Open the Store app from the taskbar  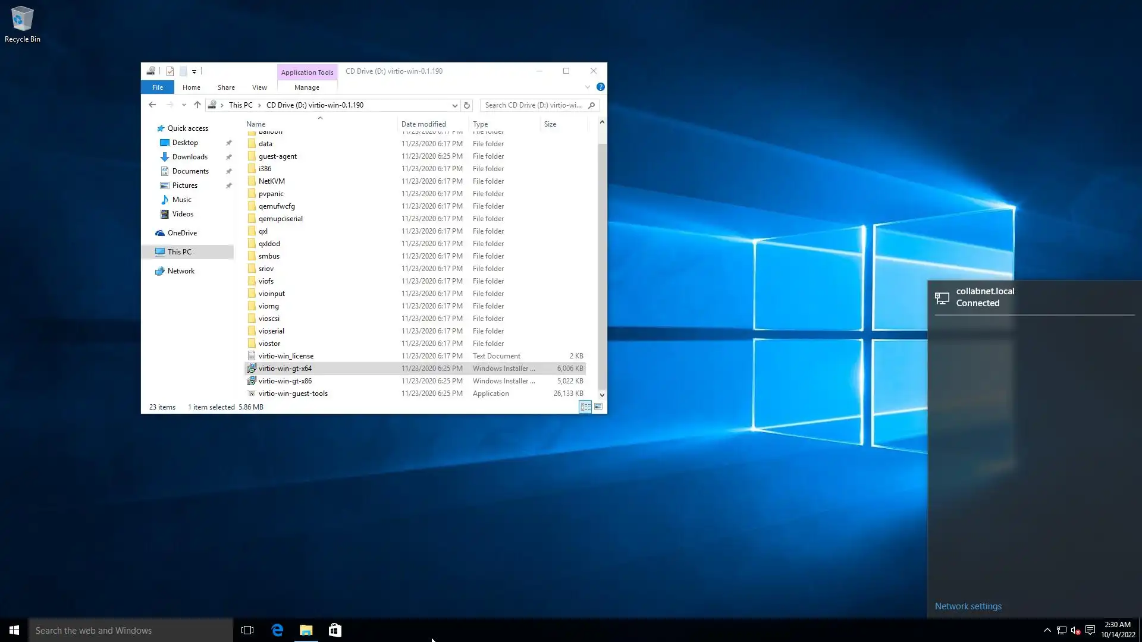335,630
